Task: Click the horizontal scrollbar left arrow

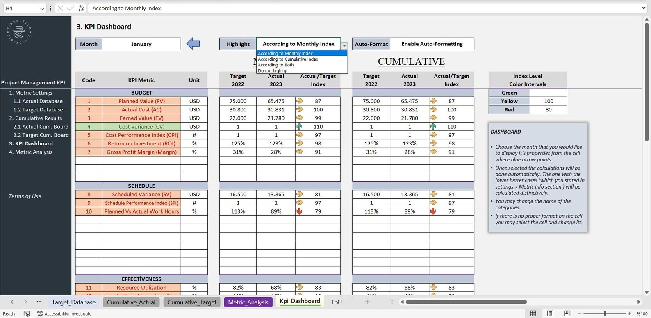Action: (x=402, y=302)
